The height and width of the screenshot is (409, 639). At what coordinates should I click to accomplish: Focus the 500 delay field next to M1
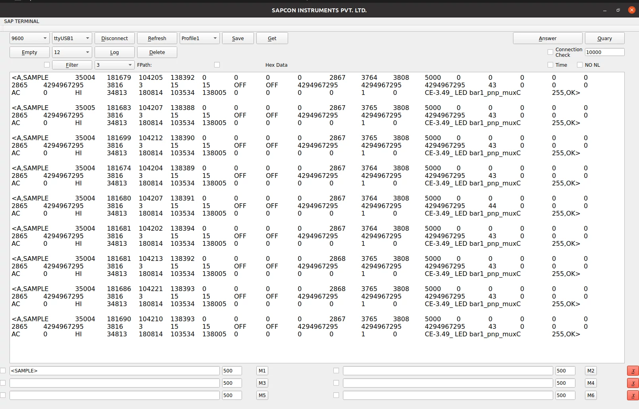coord(232,370)
